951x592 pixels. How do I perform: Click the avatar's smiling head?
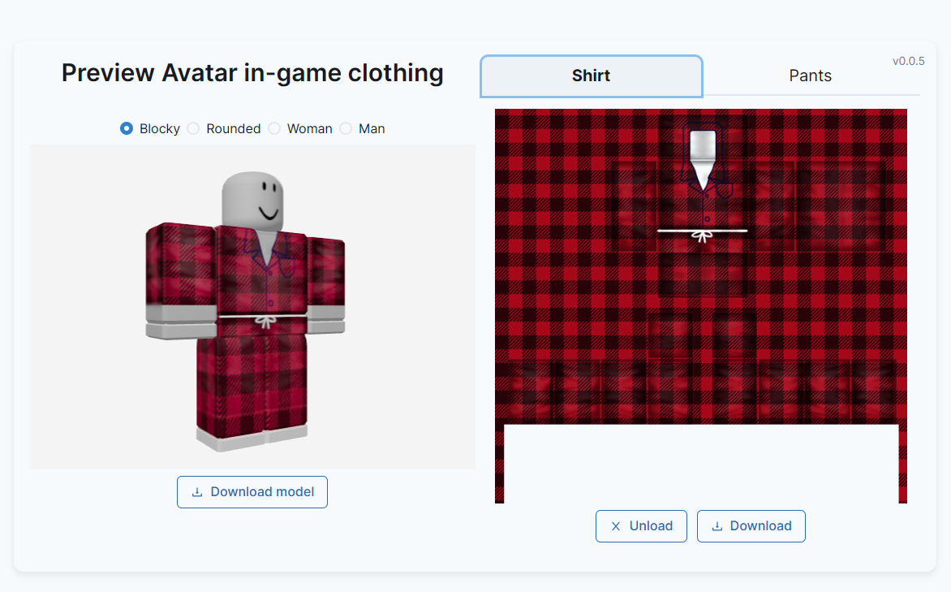tap(253, 201)
